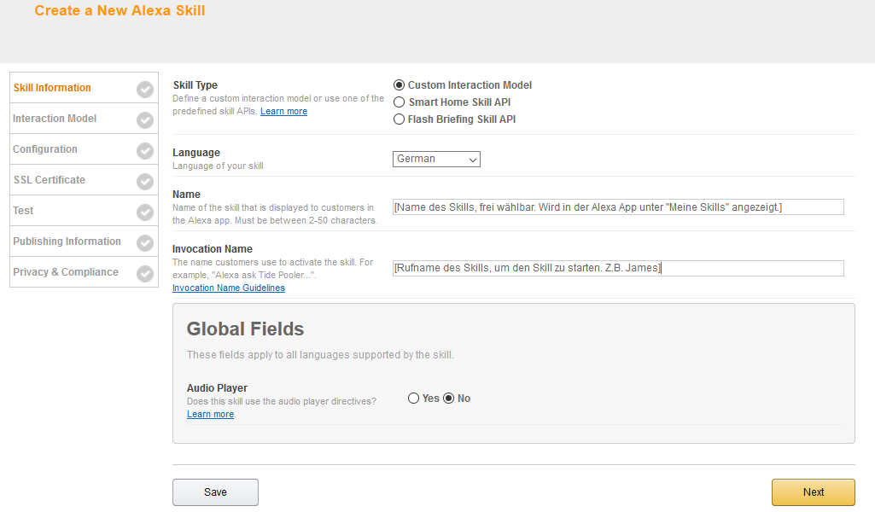The width and height of the screenshot is (875, 512).
Task: Choose Flash Briefing Skill API option
Action: pyautogui.click(x=399, y=119)
